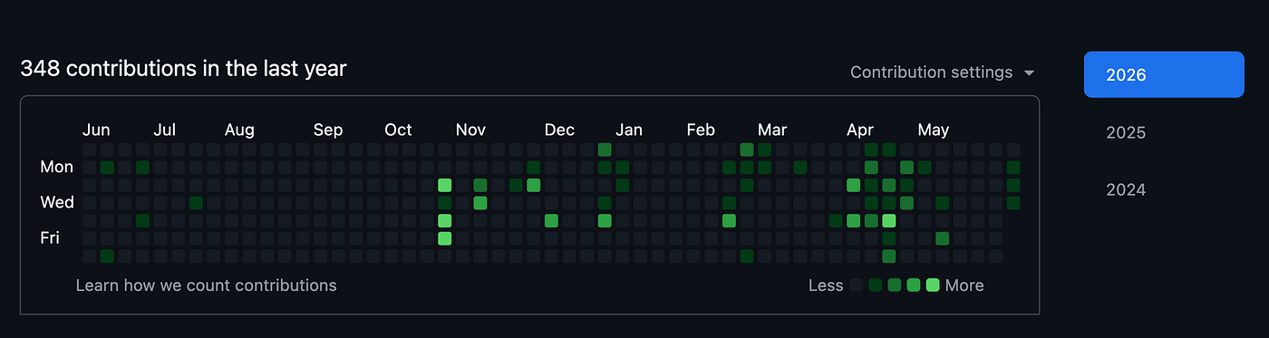Viewport: 1269px width, 338px height.
Task: Click the empty-level legend swatch next to Less
Action: [x=857, y=285]
